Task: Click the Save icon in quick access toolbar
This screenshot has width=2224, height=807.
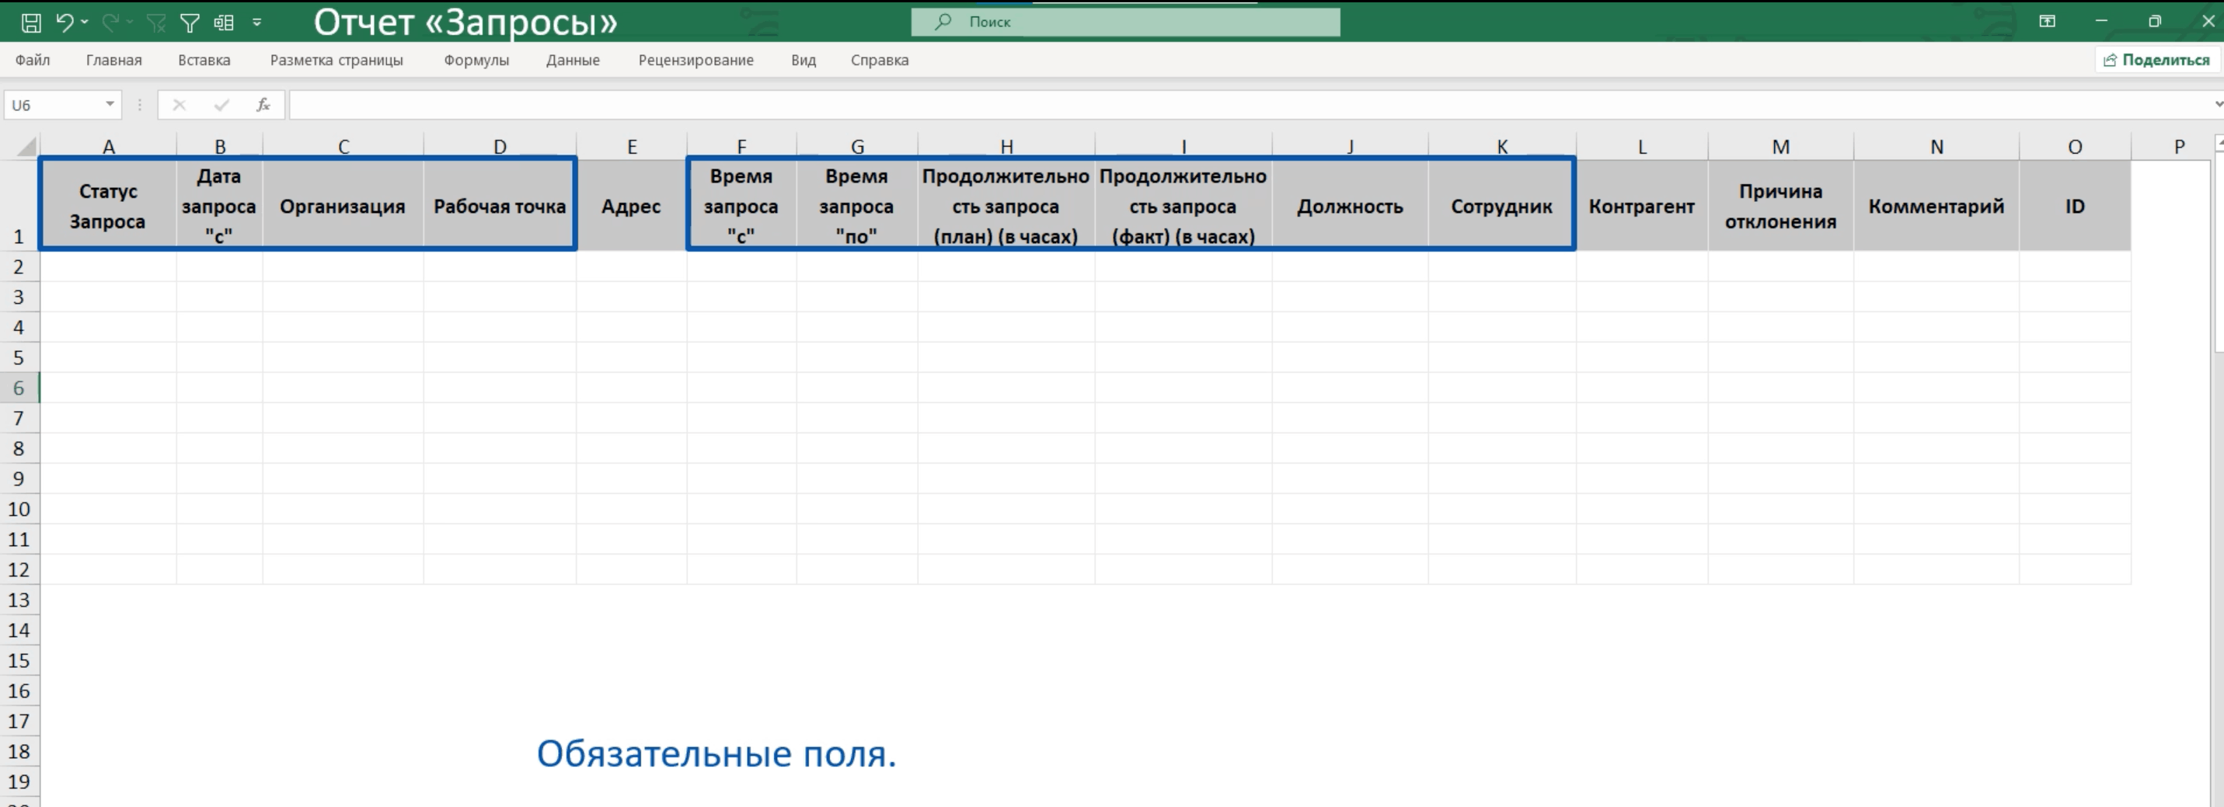Action: click(31, 23)
